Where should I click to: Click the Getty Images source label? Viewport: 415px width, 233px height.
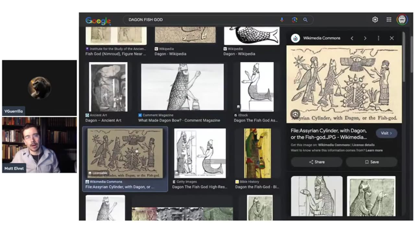pyautogui.click(x=187, y=182)
